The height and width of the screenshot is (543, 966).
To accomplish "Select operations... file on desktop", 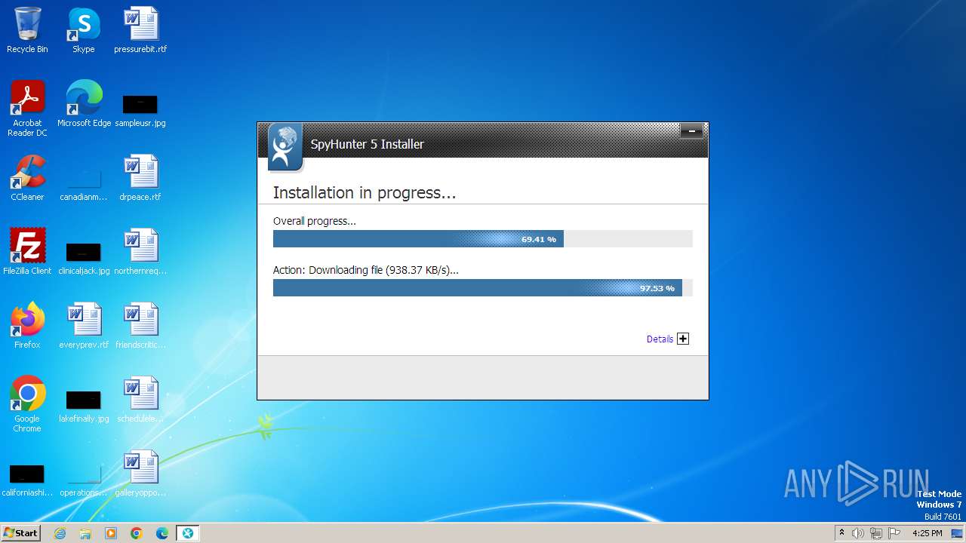I will coord(84,479).
